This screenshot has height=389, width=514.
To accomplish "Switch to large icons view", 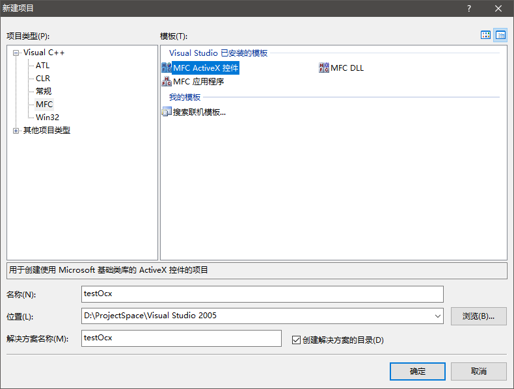I will click(x=485, y=35).
